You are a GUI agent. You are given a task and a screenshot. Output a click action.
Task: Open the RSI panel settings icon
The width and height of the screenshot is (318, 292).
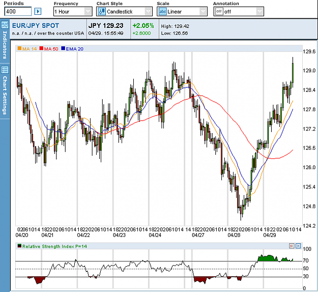tap(292, 246)
